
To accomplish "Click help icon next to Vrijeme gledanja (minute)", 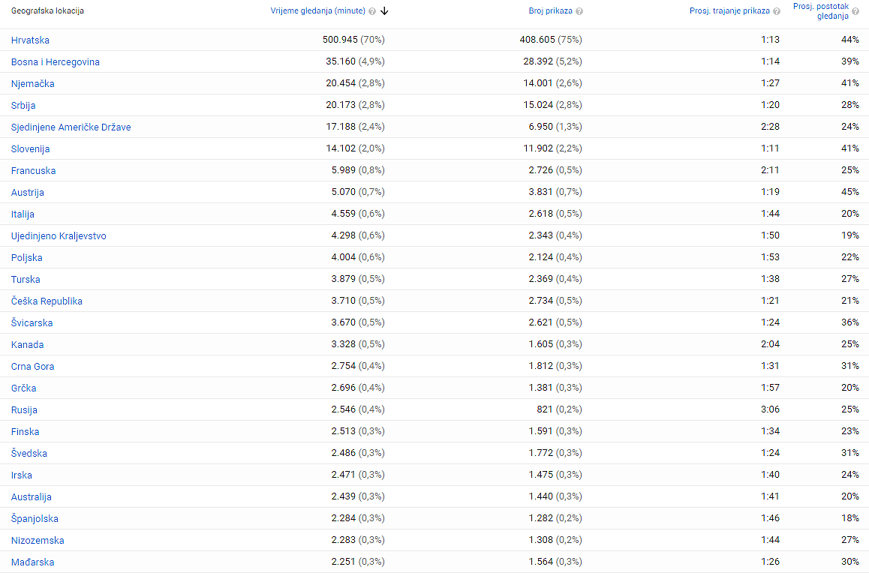I will point(372,11).
